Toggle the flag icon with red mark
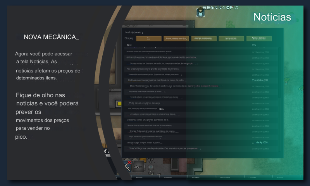Image resolution: width=310 pixels, height=186 pixels. tap(232, 8)
